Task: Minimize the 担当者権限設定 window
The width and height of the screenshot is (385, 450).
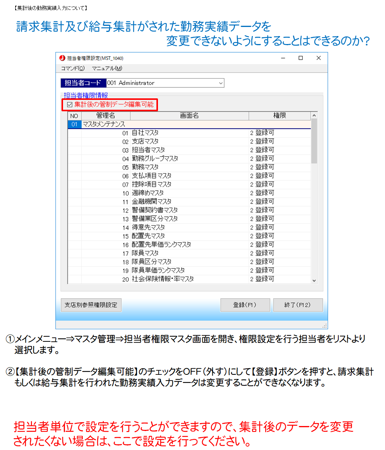Action: (x=283, y=58)
